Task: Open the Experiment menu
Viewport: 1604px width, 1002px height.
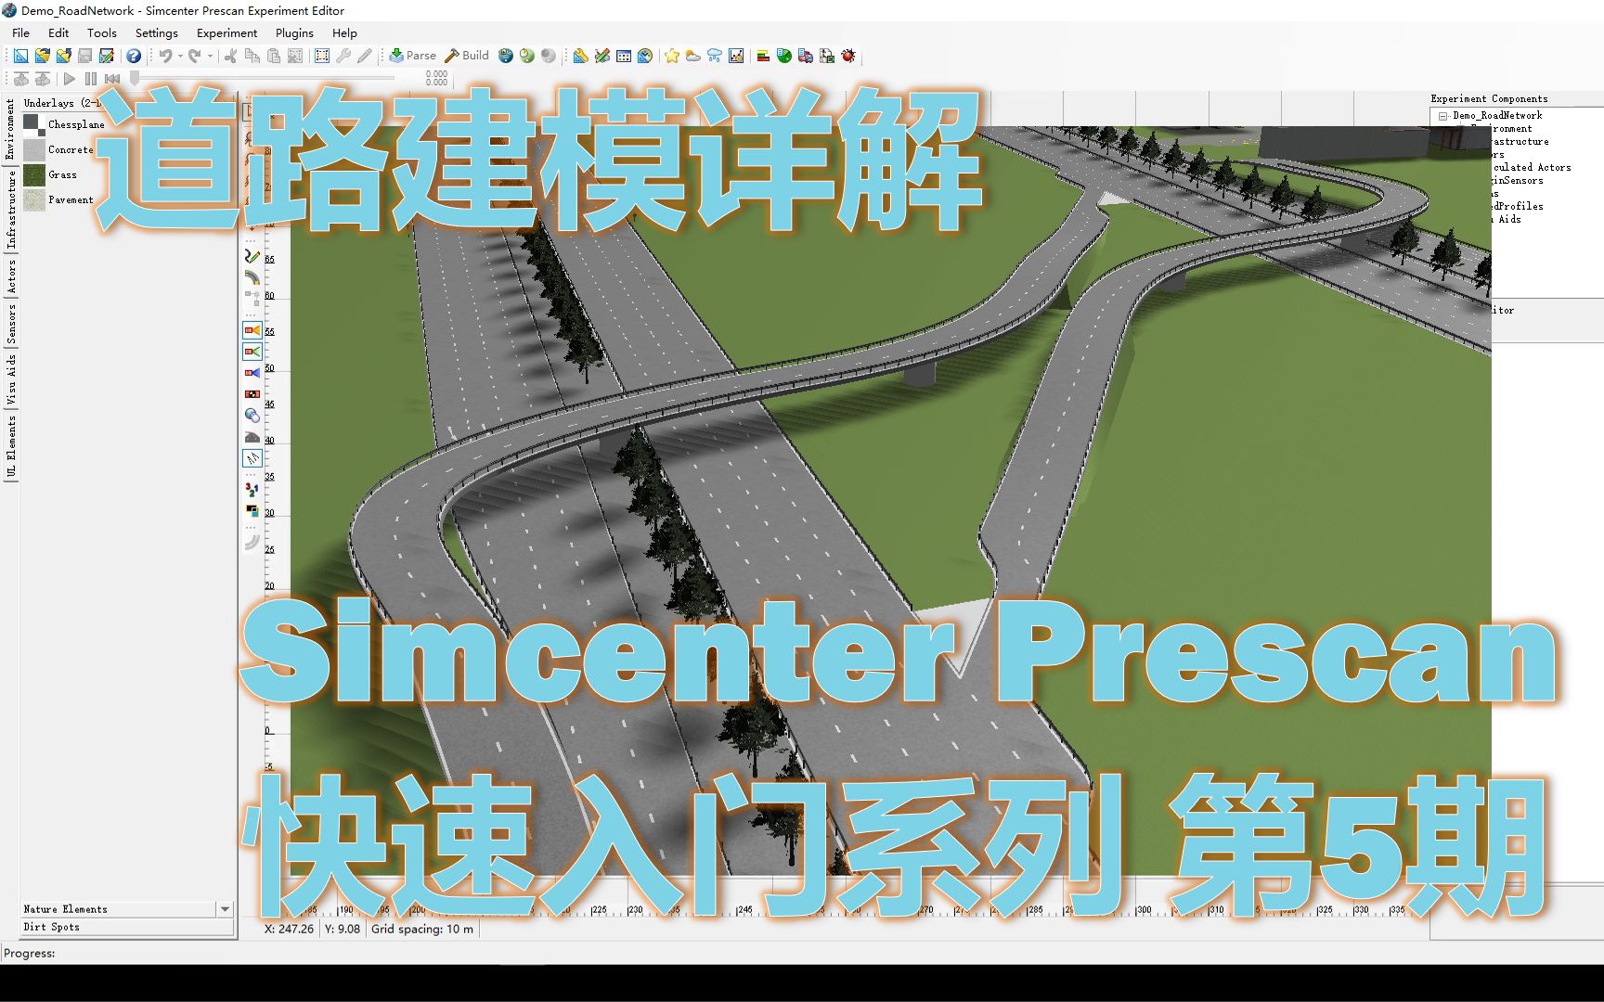Action: (226, 32)
